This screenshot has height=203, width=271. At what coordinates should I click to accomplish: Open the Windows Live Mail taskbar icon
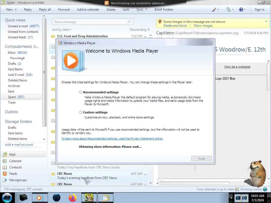point(106,198)
